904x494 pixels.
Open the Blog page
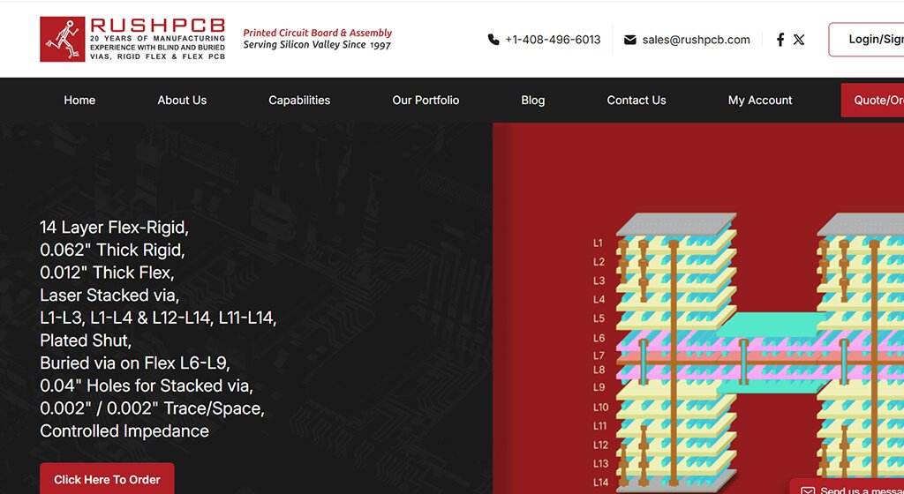click(532, 101)
